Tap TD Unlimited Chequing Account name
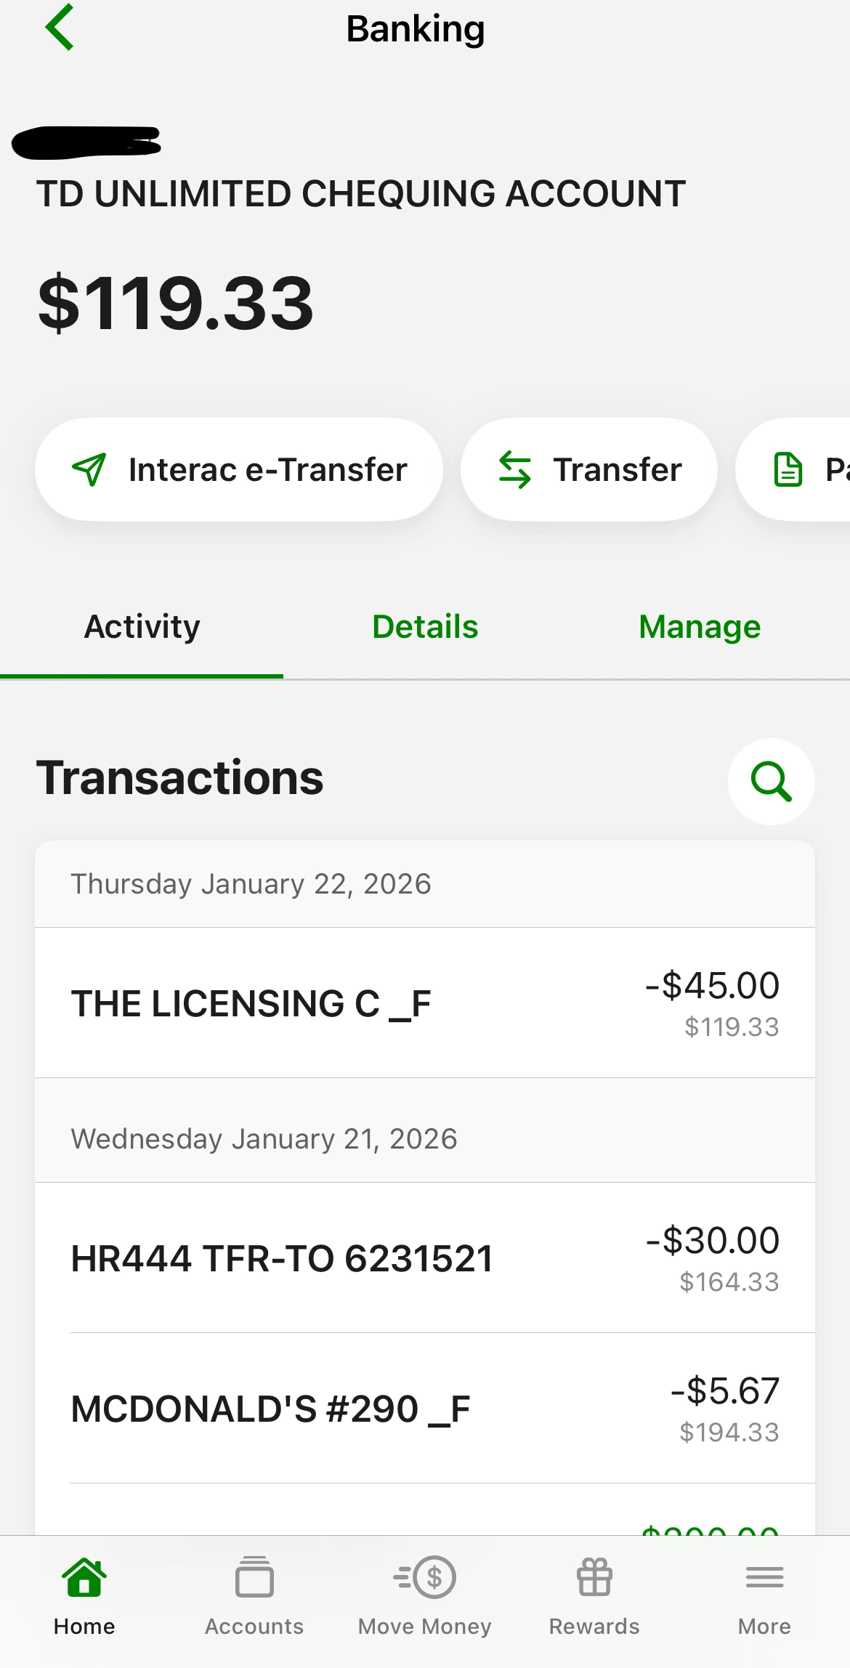 pyautogui.click(x=361, y=194)
